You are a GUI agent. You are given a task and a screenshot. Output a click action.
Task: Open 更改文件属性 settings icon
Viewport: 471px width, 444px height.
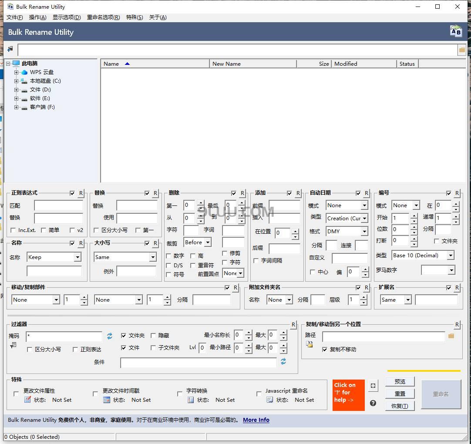tap(27, 400)
